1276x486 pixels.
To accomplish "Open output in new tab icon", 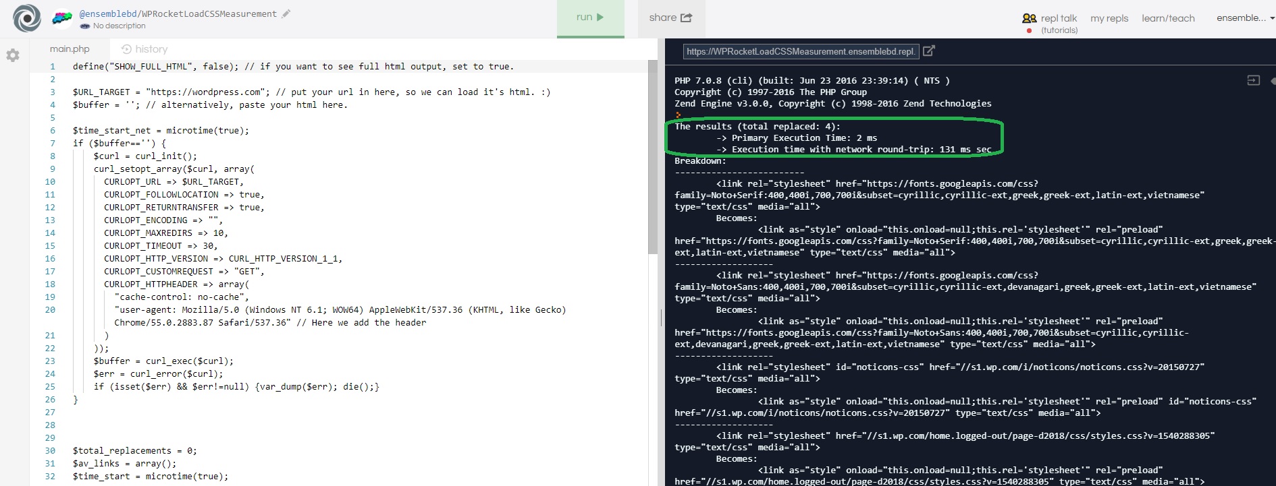I will [929, 51].
